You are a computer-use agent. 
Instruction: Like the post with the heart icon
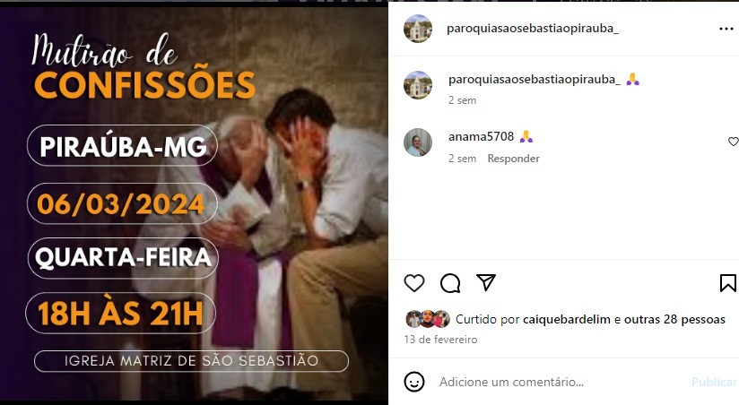coord(414,283)
